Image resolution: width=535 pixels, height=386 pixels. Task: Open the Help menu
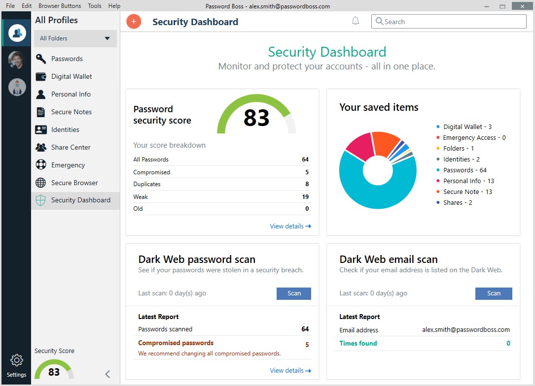pyautogui.click(x=114, y=6)
